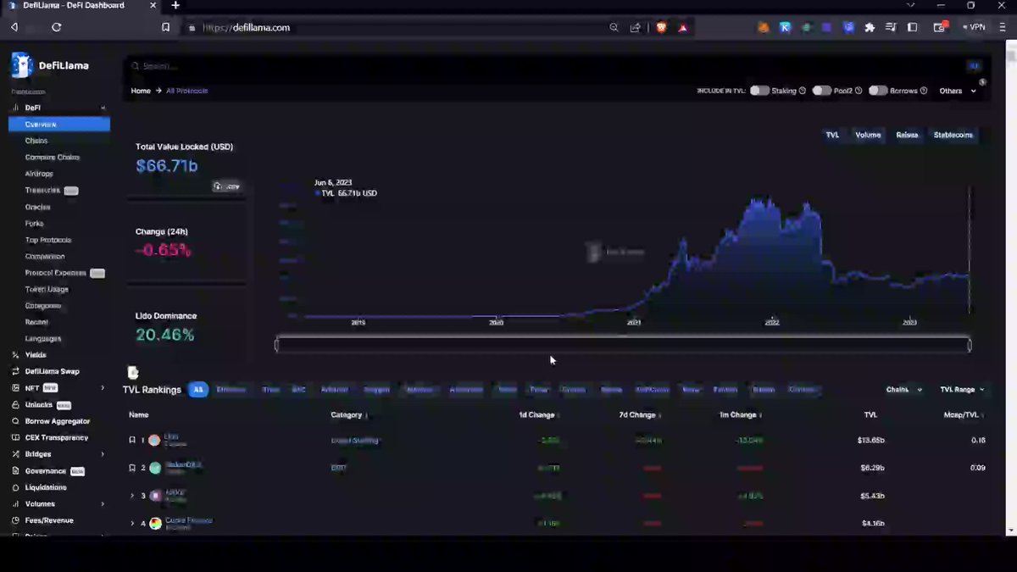Screen dimensions: 1017x572
Task: Go to Home breadcrumb
Action: tap(141, 91)
